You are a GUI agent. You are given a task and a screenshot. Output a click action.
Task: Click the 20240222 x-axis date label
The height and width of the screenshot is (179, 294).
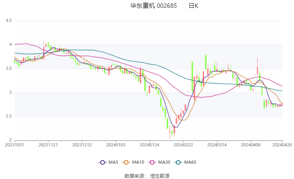[183, 145]
